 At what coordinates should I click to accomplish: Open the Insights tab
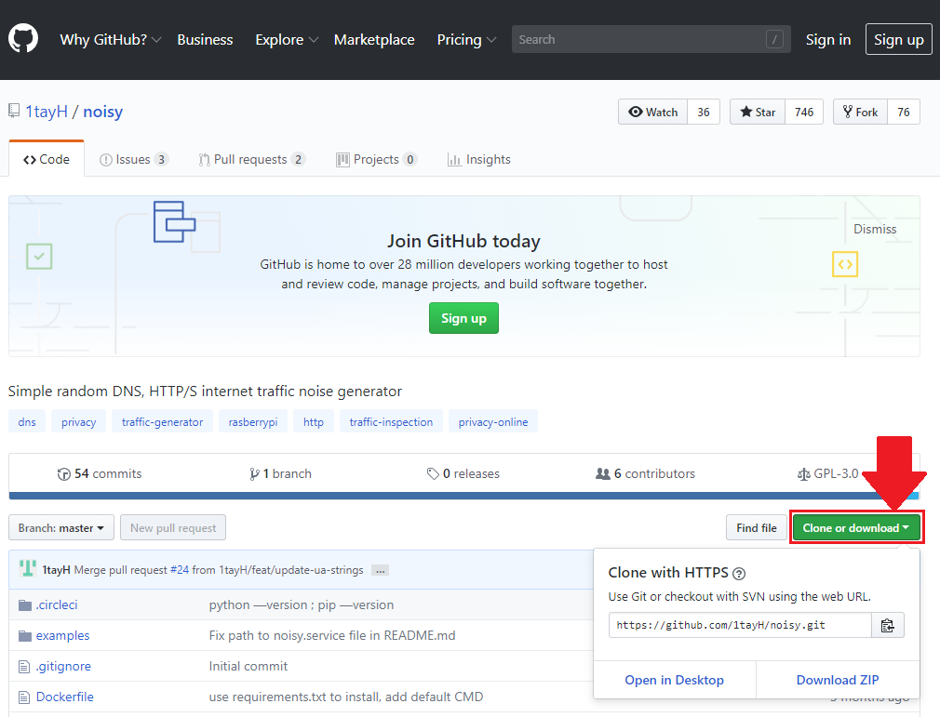point(479,159)
